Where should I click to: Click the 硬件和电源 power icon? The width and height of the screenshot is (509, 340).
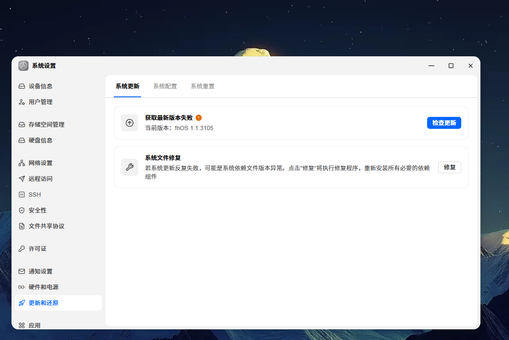(x=22, y=287)
